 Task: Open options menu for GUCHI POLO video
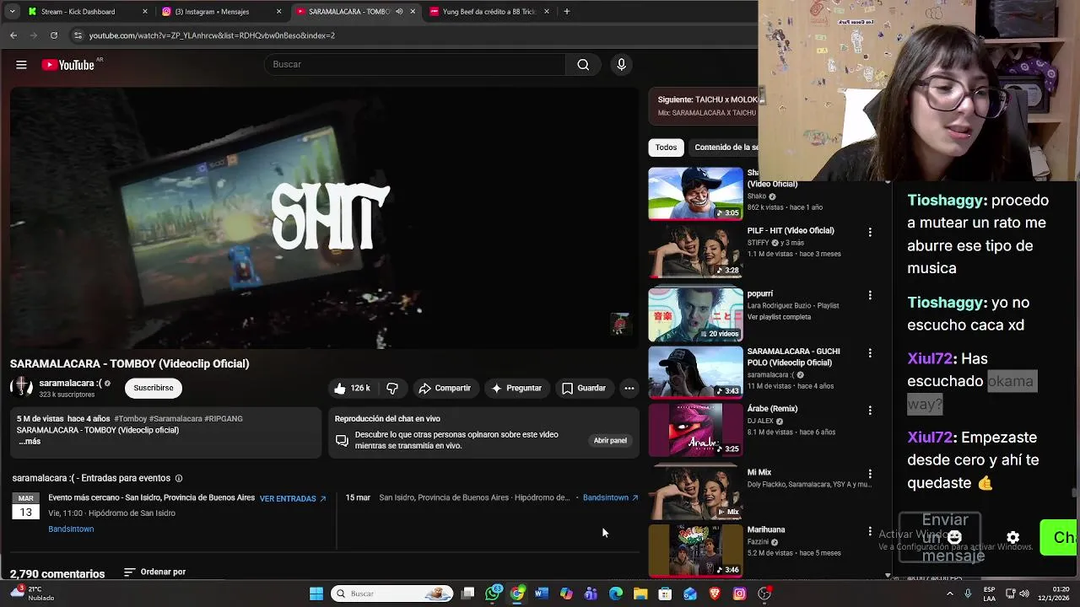coord(870,352)
